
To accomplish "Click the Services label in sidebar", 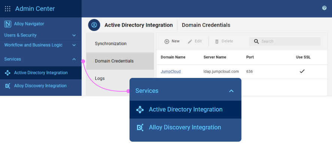I will pos(12,59).
